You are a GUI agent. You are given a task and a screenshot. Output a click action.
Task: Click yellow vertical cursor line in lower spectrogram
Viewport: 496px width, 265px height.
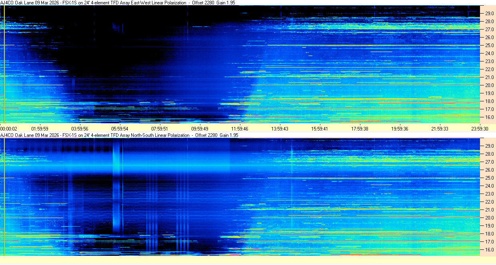4,196
